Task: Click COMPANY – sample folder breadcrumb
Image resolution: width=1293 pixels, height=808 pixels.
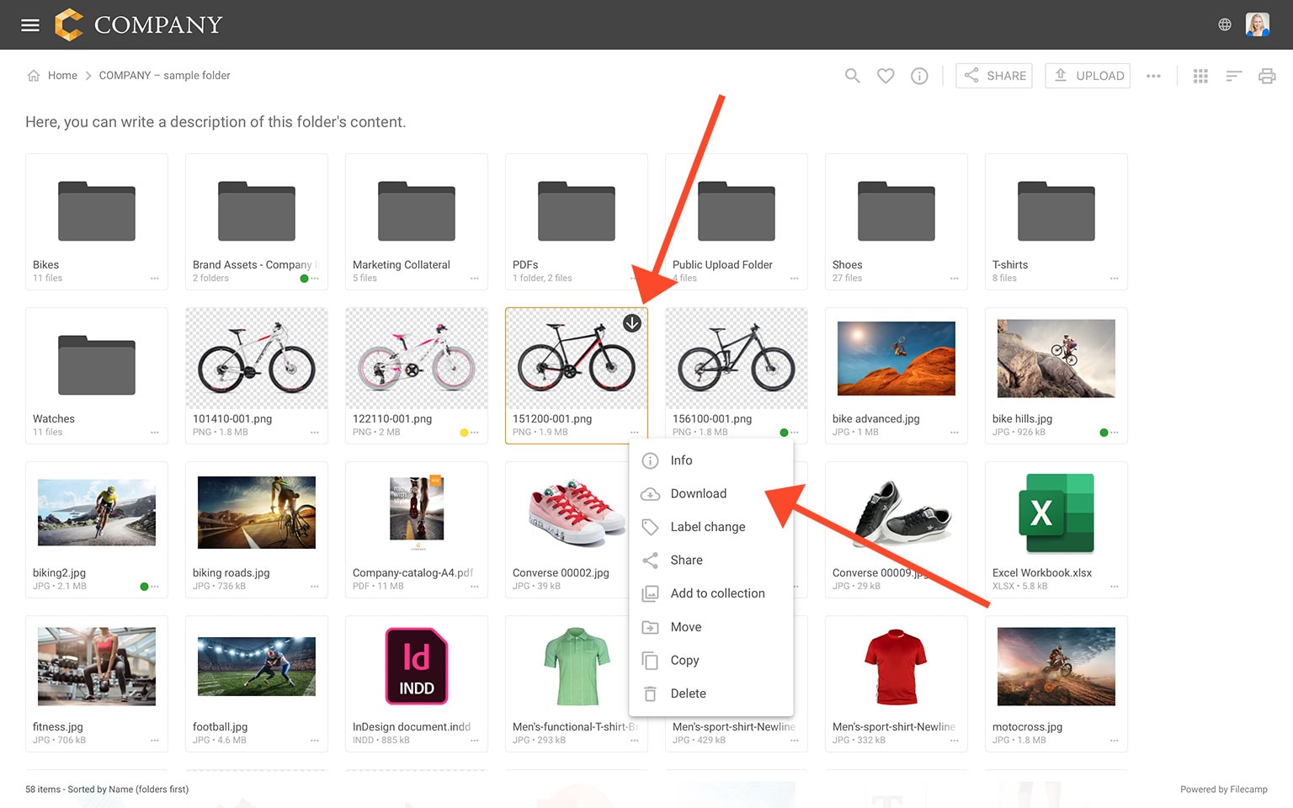Action: tap(164, 76)
